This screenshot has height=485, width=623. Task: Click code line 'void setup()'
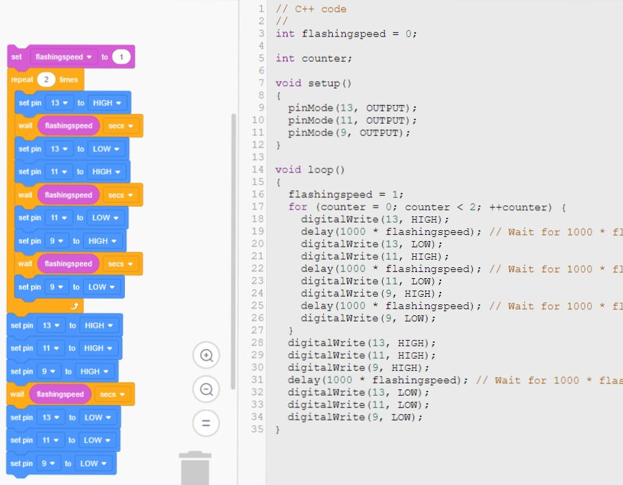coord(314,83)
